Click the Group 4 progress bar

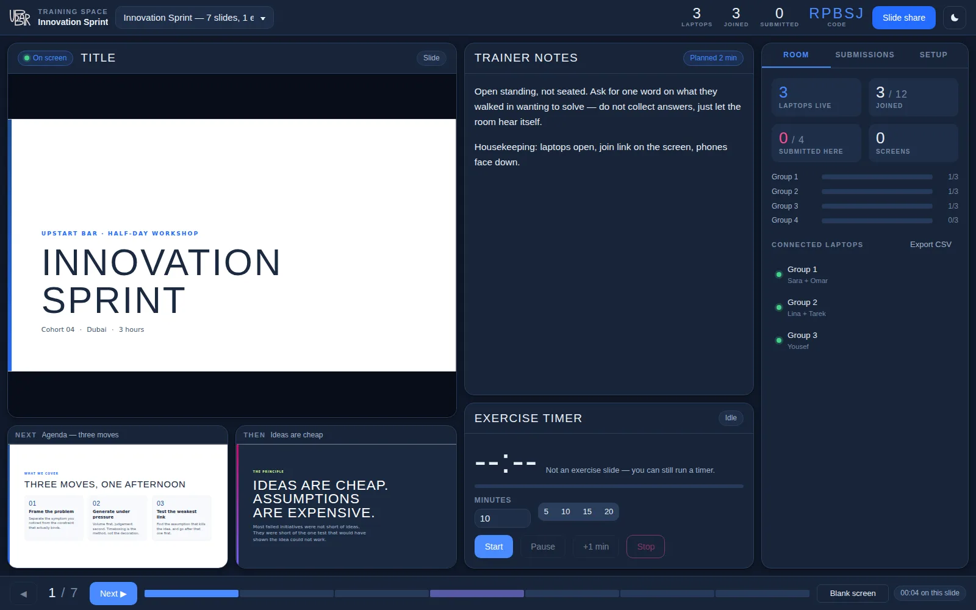click(877, 221)
